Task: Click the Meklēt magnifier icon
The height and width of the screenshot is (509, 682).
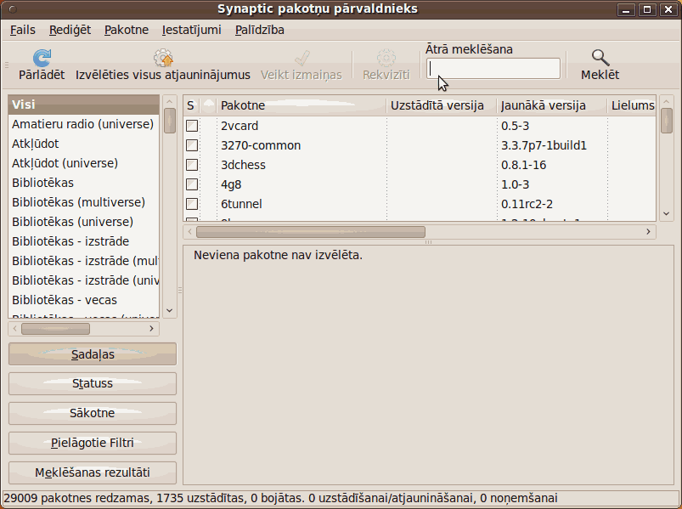Action: pyautogui.click(x=600, y=58)
